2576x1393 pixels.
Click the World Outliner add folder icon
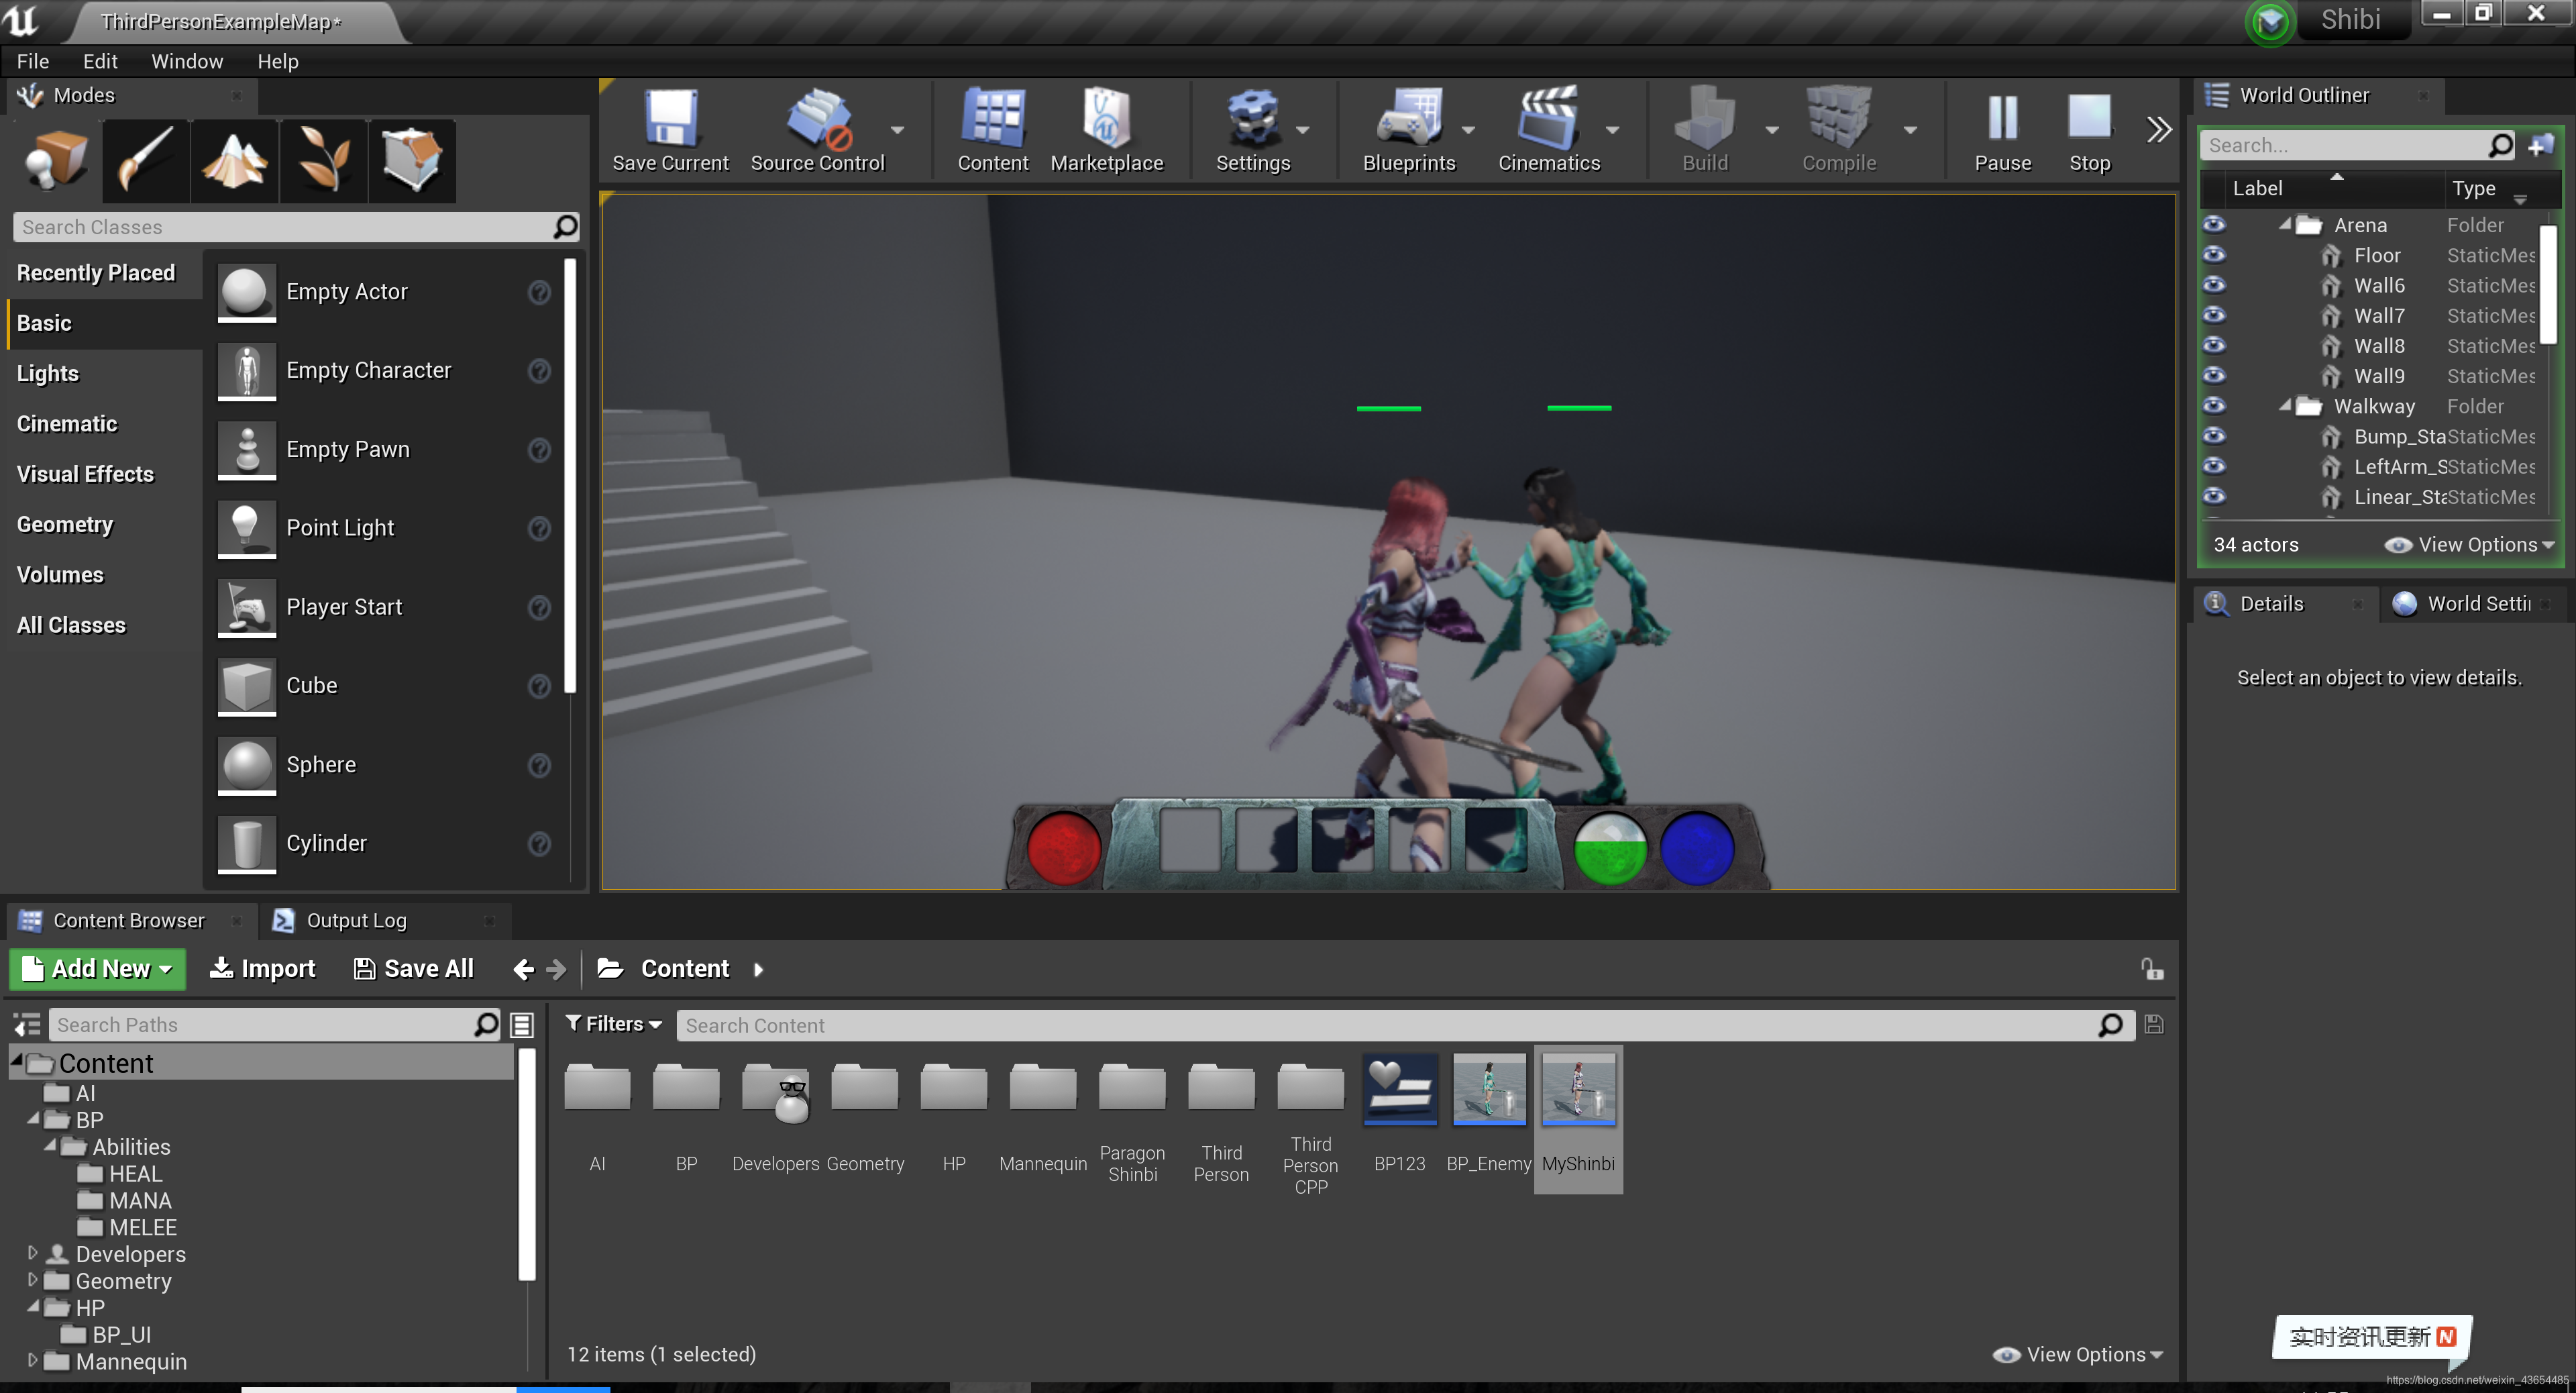pos(2540,146)
